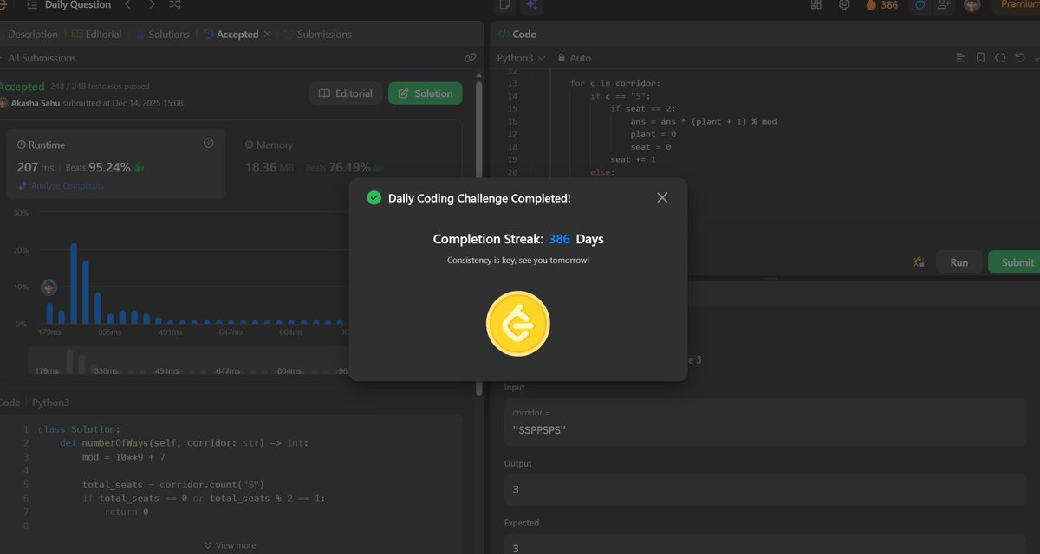Start the timer clock icon

click(920, 5)
